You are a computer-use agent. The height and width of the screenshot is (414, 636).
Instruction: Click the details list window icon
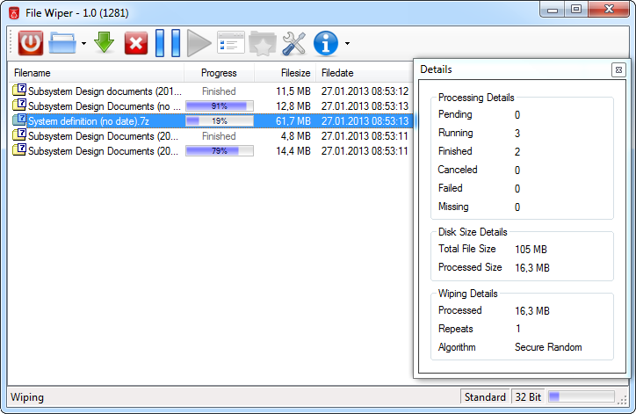(231, 42)
